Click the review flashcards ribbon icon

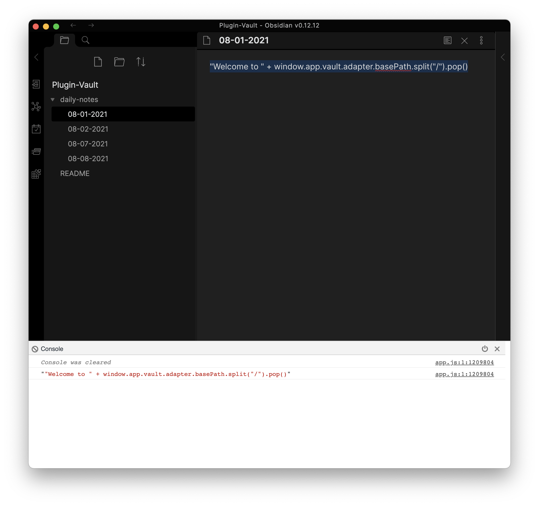[x=36, y=151]
